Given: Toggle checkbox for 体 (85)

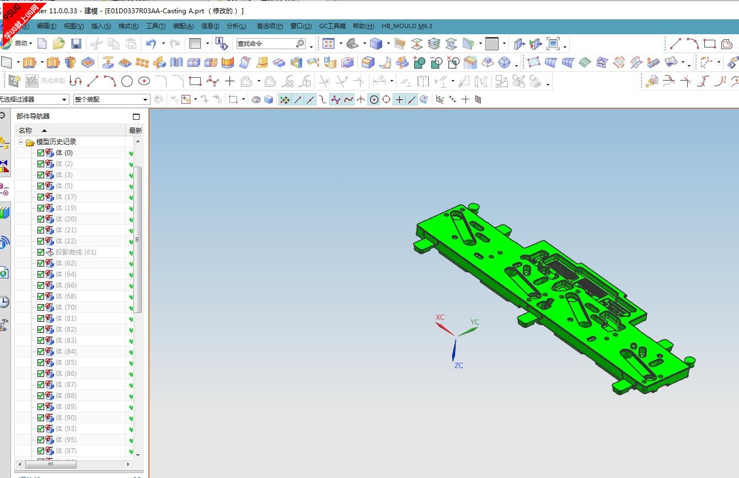Looking at the screenshot, I should tap(41, 363).
